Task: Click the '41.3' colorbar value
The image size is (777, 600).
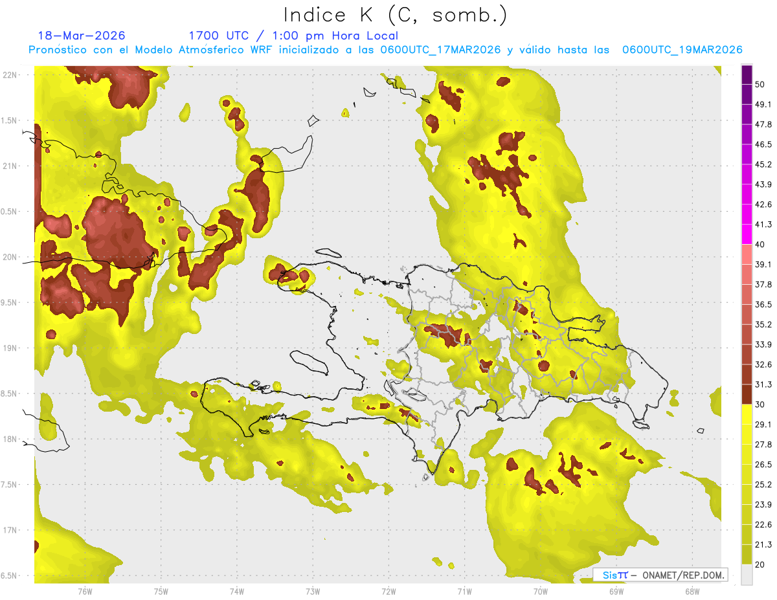Action: [763, 225]
